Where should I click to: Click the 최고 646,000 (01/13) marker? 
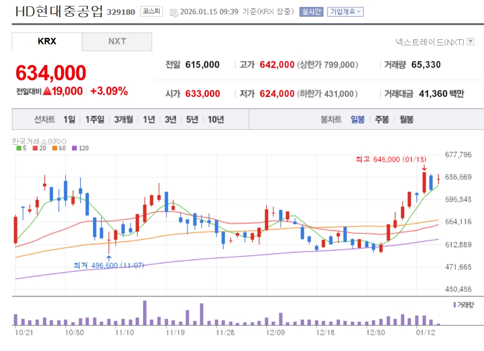[x=391, y=160]
